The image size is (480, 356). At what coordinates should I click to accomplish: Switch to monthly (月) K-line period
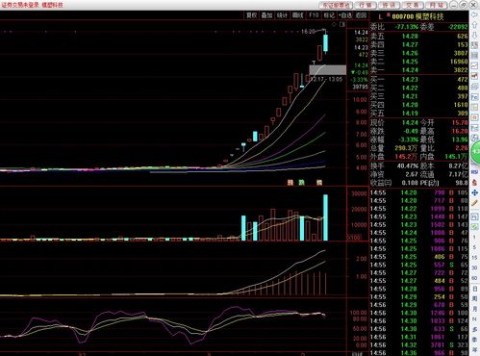pyautogui.click(x=474, y=309)
